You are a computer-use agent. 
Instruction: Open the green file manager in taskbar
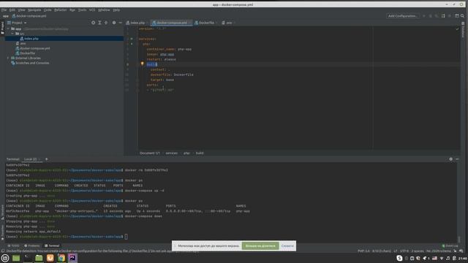click(39, 258)
